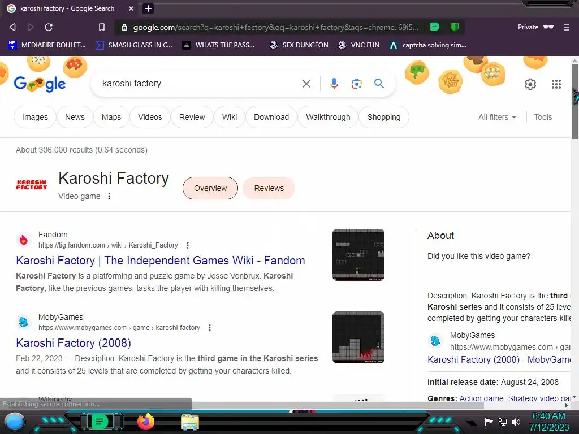Click the browser back arrow

tap(12, 27)
